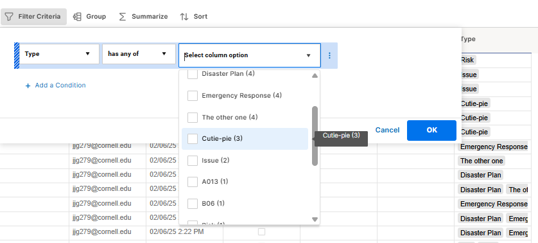Screen dimensions: 538x243
Task: Click the Filter Criteria funnel icon
Action: (9, 17)
